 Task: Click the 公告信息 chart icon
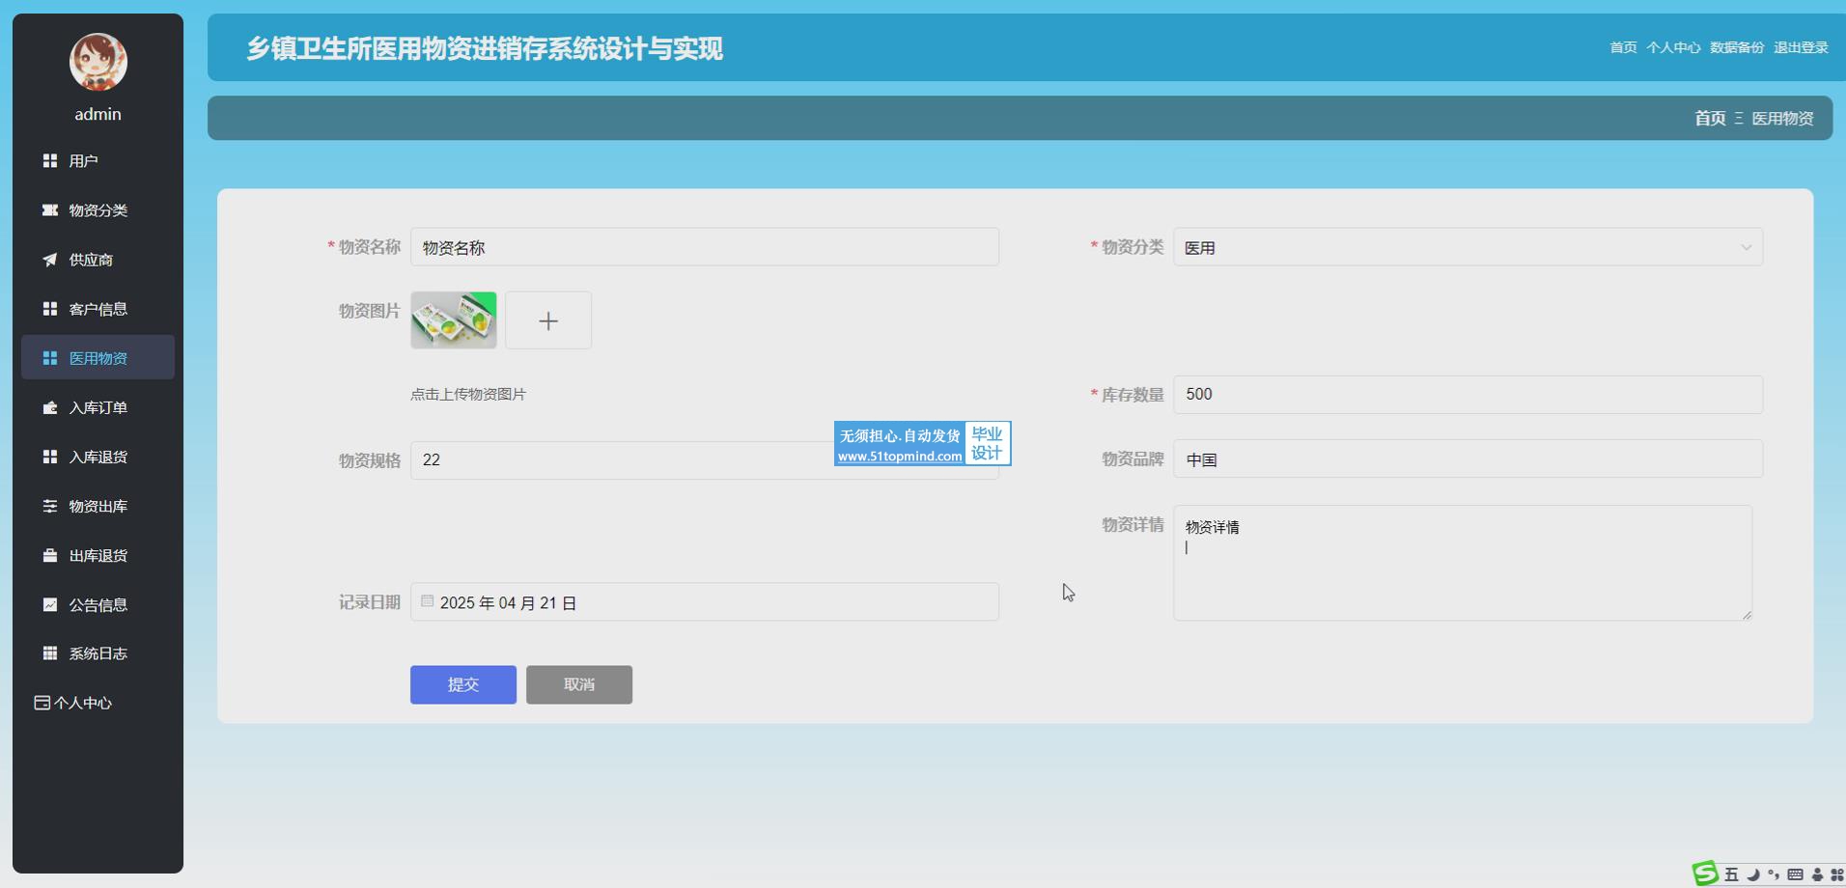50,605
